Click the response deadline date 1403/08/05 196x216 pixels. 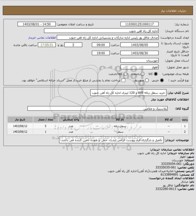pos(140,45)
